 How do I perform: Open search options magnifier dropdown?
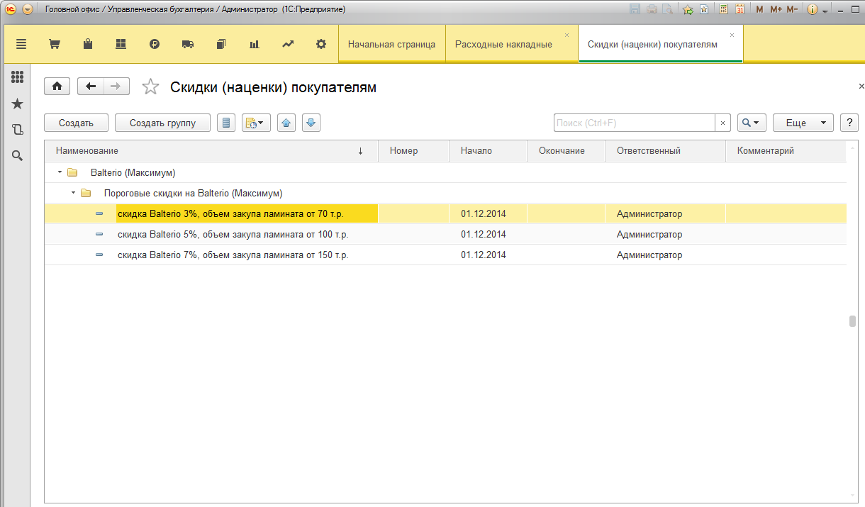(752, 123)
